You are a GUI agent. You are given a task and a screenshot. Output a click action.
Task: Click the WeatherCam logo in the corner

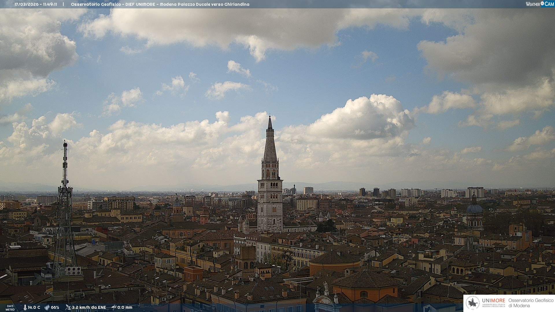click(540, 4)
